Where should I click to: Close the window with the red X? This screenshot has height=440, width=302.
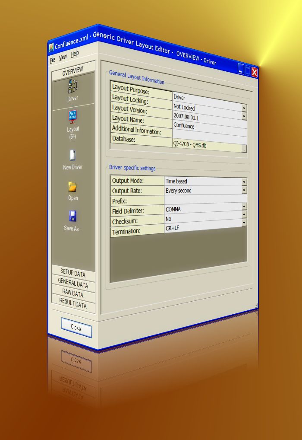[x=255, y=73]
